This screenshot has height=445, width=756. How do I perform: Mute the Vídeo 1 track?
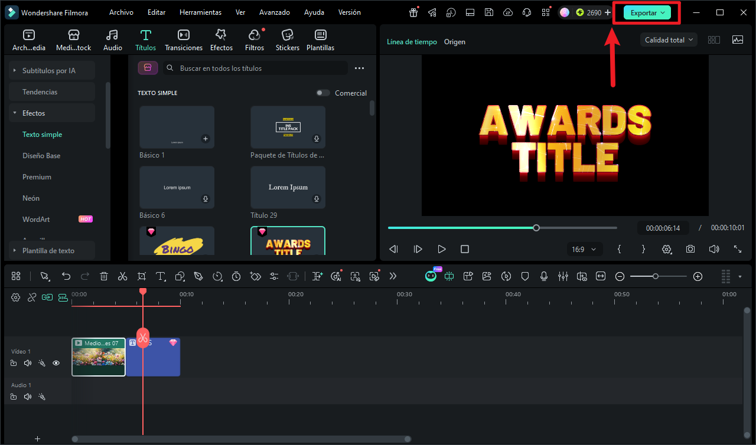[27, 363]
